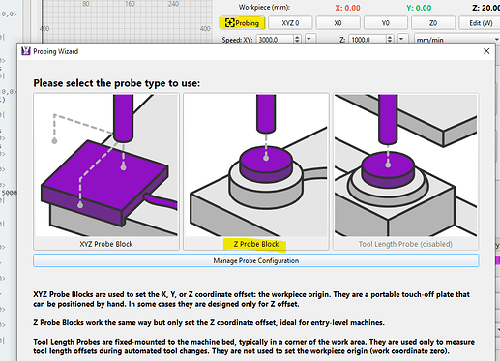Select the XYZ Probe Block option
The image size is (500, 361).
tap(106, 171)
